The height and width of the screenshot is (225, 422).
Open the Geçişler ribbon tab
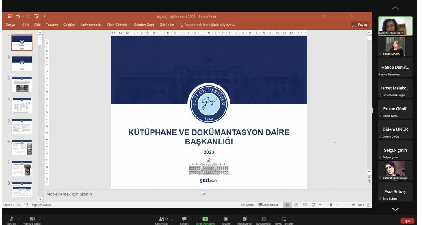pos(69,25)
